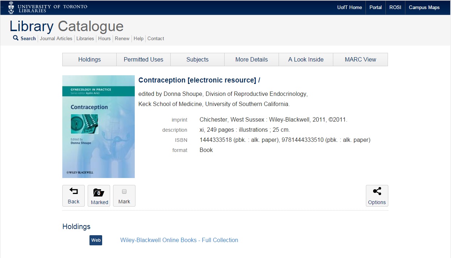Click the magnifier Search icon
The image size is (451, 258).
[x=16, y=38]
